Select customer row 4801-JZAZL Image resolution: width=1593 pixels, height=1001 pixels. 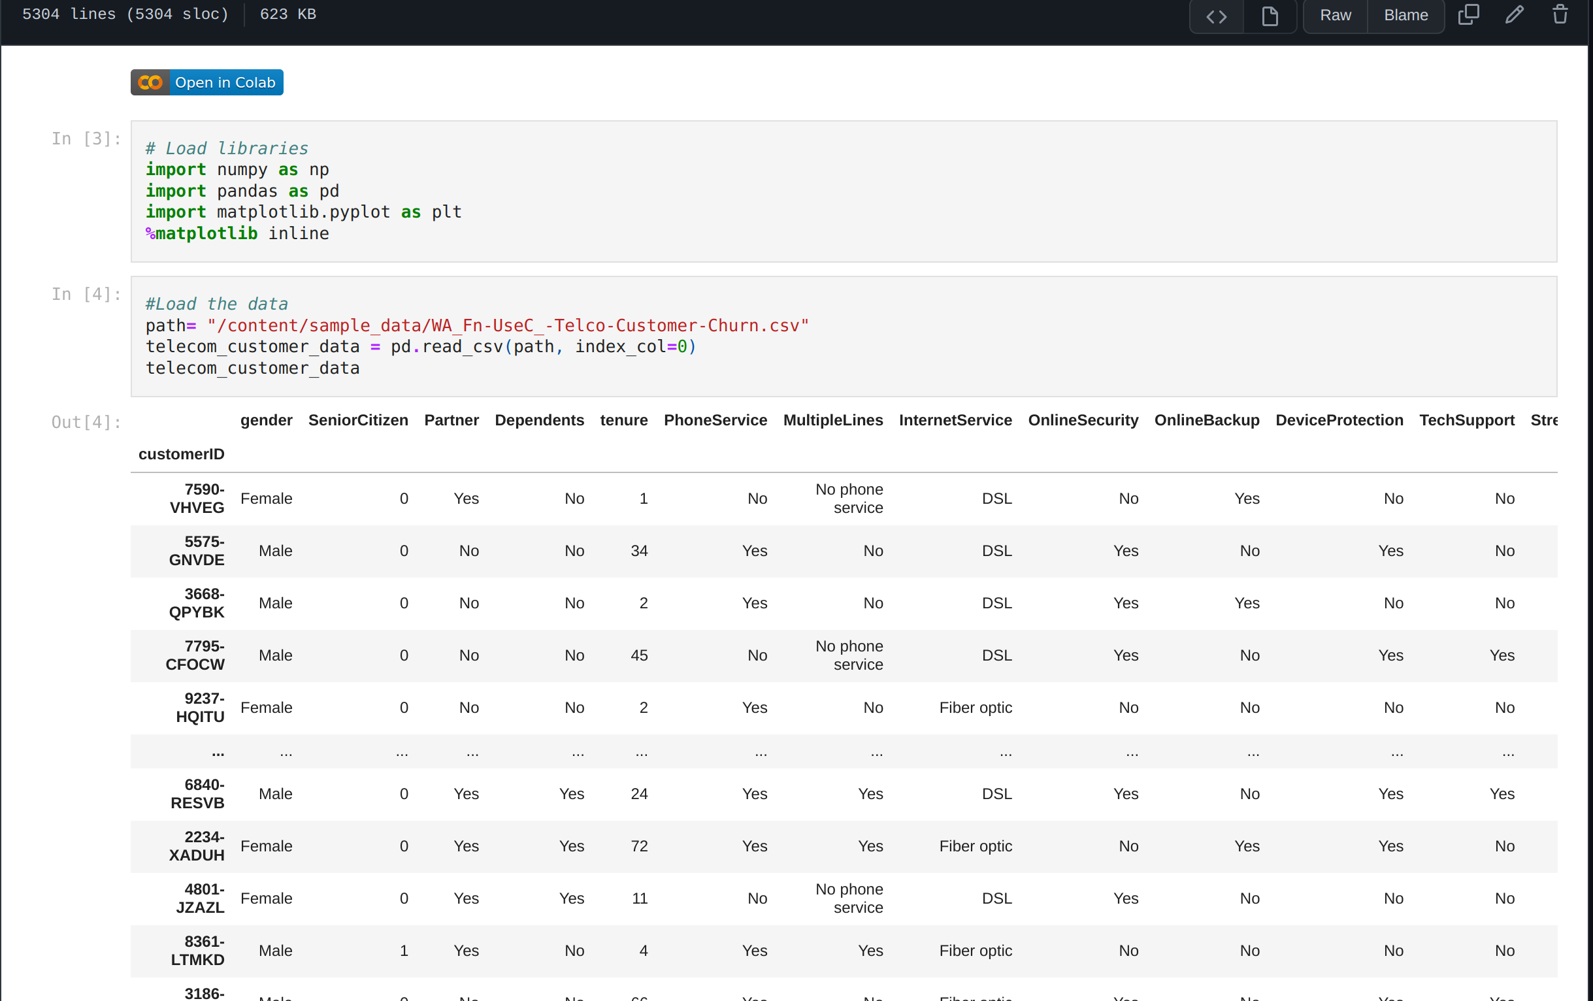[x=844, y=898]
